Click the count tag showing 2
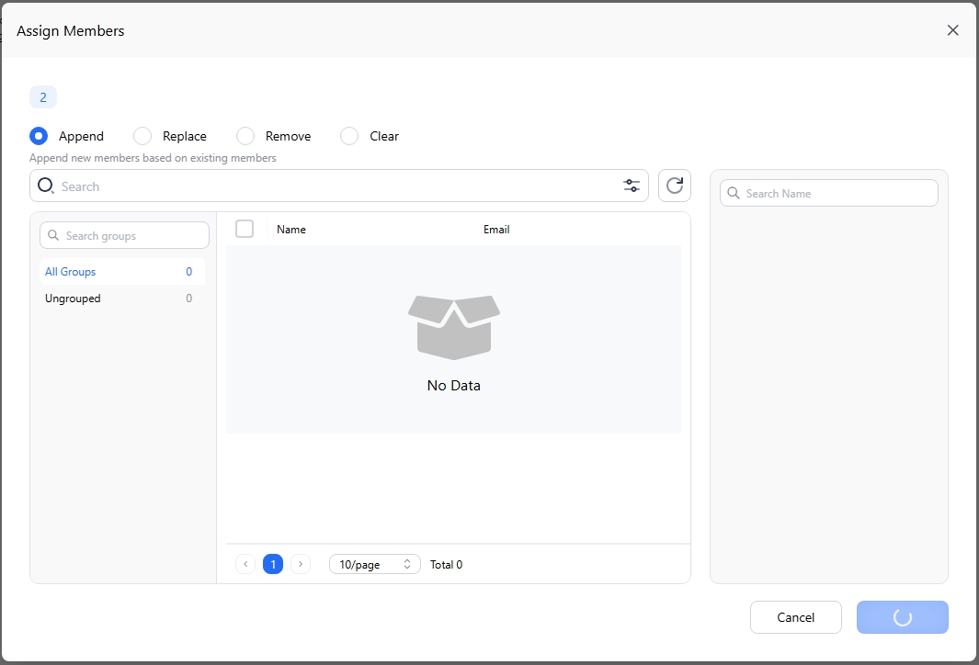The image size is (979, 665). (x=43, y=97)
